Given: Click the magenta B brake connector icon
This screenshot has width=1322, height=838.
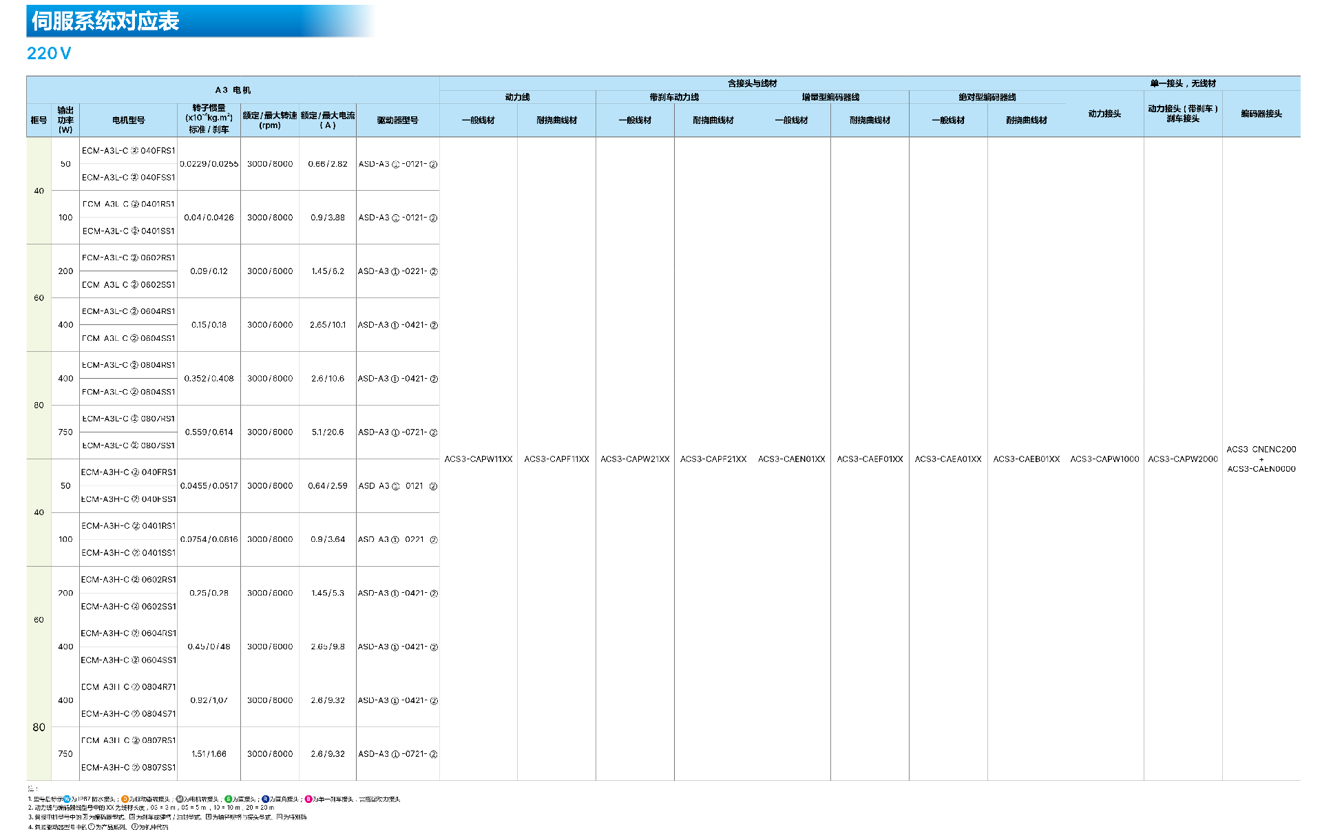Looking at the screenshot, I should pyautogui.click(x=308, y=799).
